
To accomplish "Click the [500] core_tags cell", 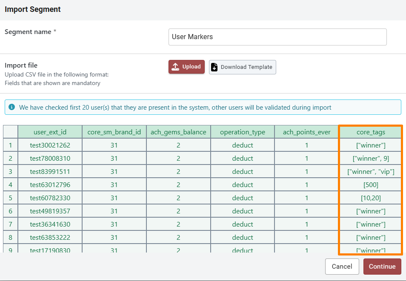I will tap(370, 185).
